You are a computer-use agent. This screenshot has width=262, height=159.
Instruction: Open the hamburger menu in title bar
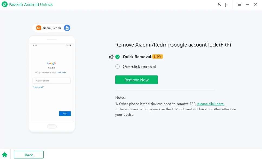239,4
